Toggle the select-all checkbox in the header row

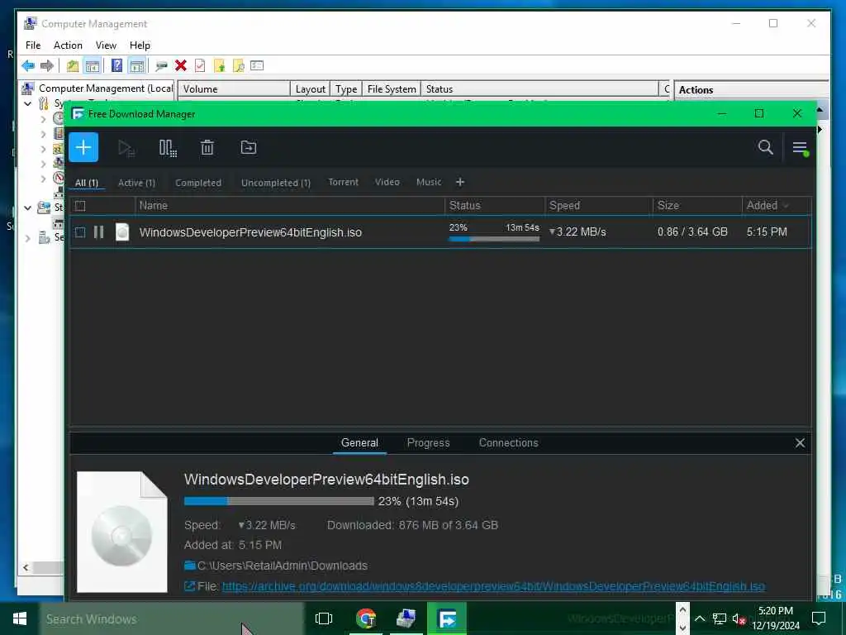[80, 206]
